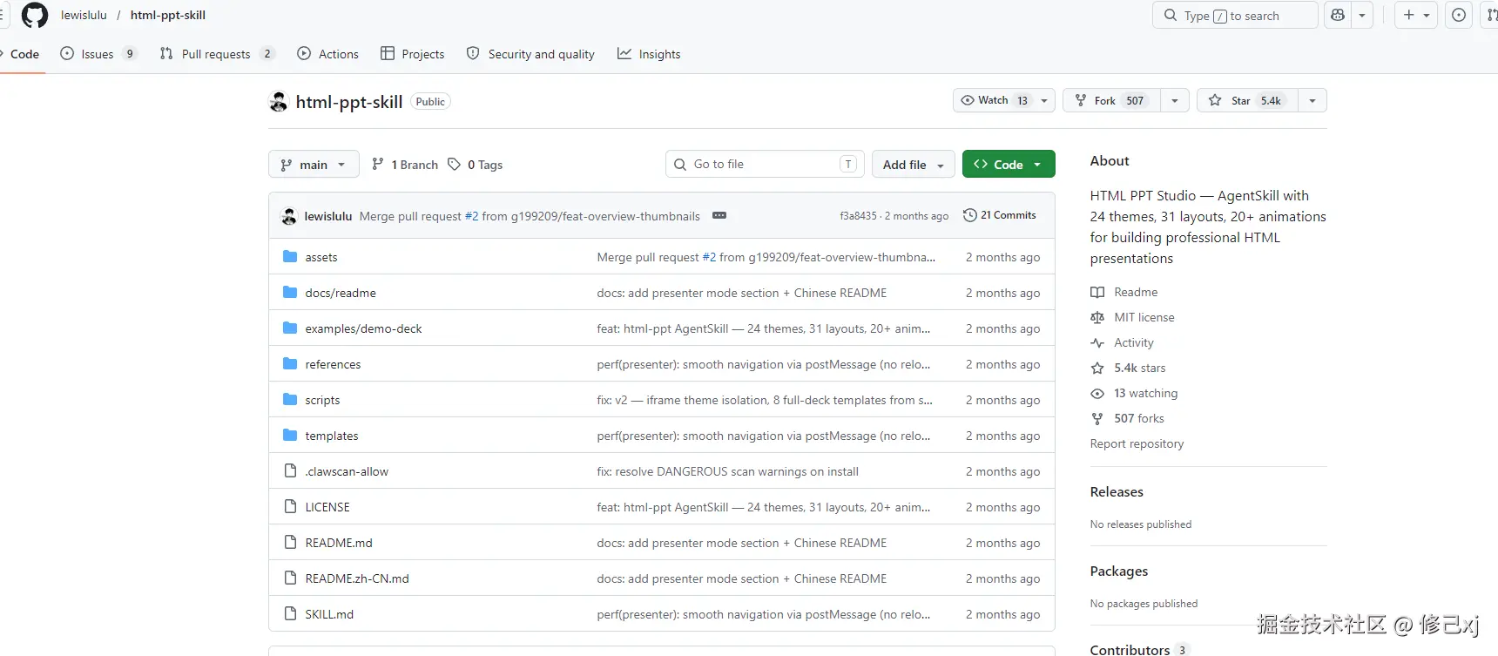Open the Create new plus dropdown
Viewport: 1498px width, 656px height.
[x=1416, y=15]
